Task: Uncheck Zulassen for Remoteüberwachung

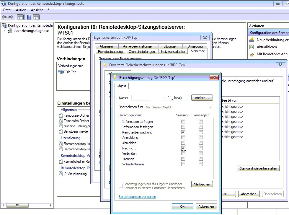Action: point(183,132)
